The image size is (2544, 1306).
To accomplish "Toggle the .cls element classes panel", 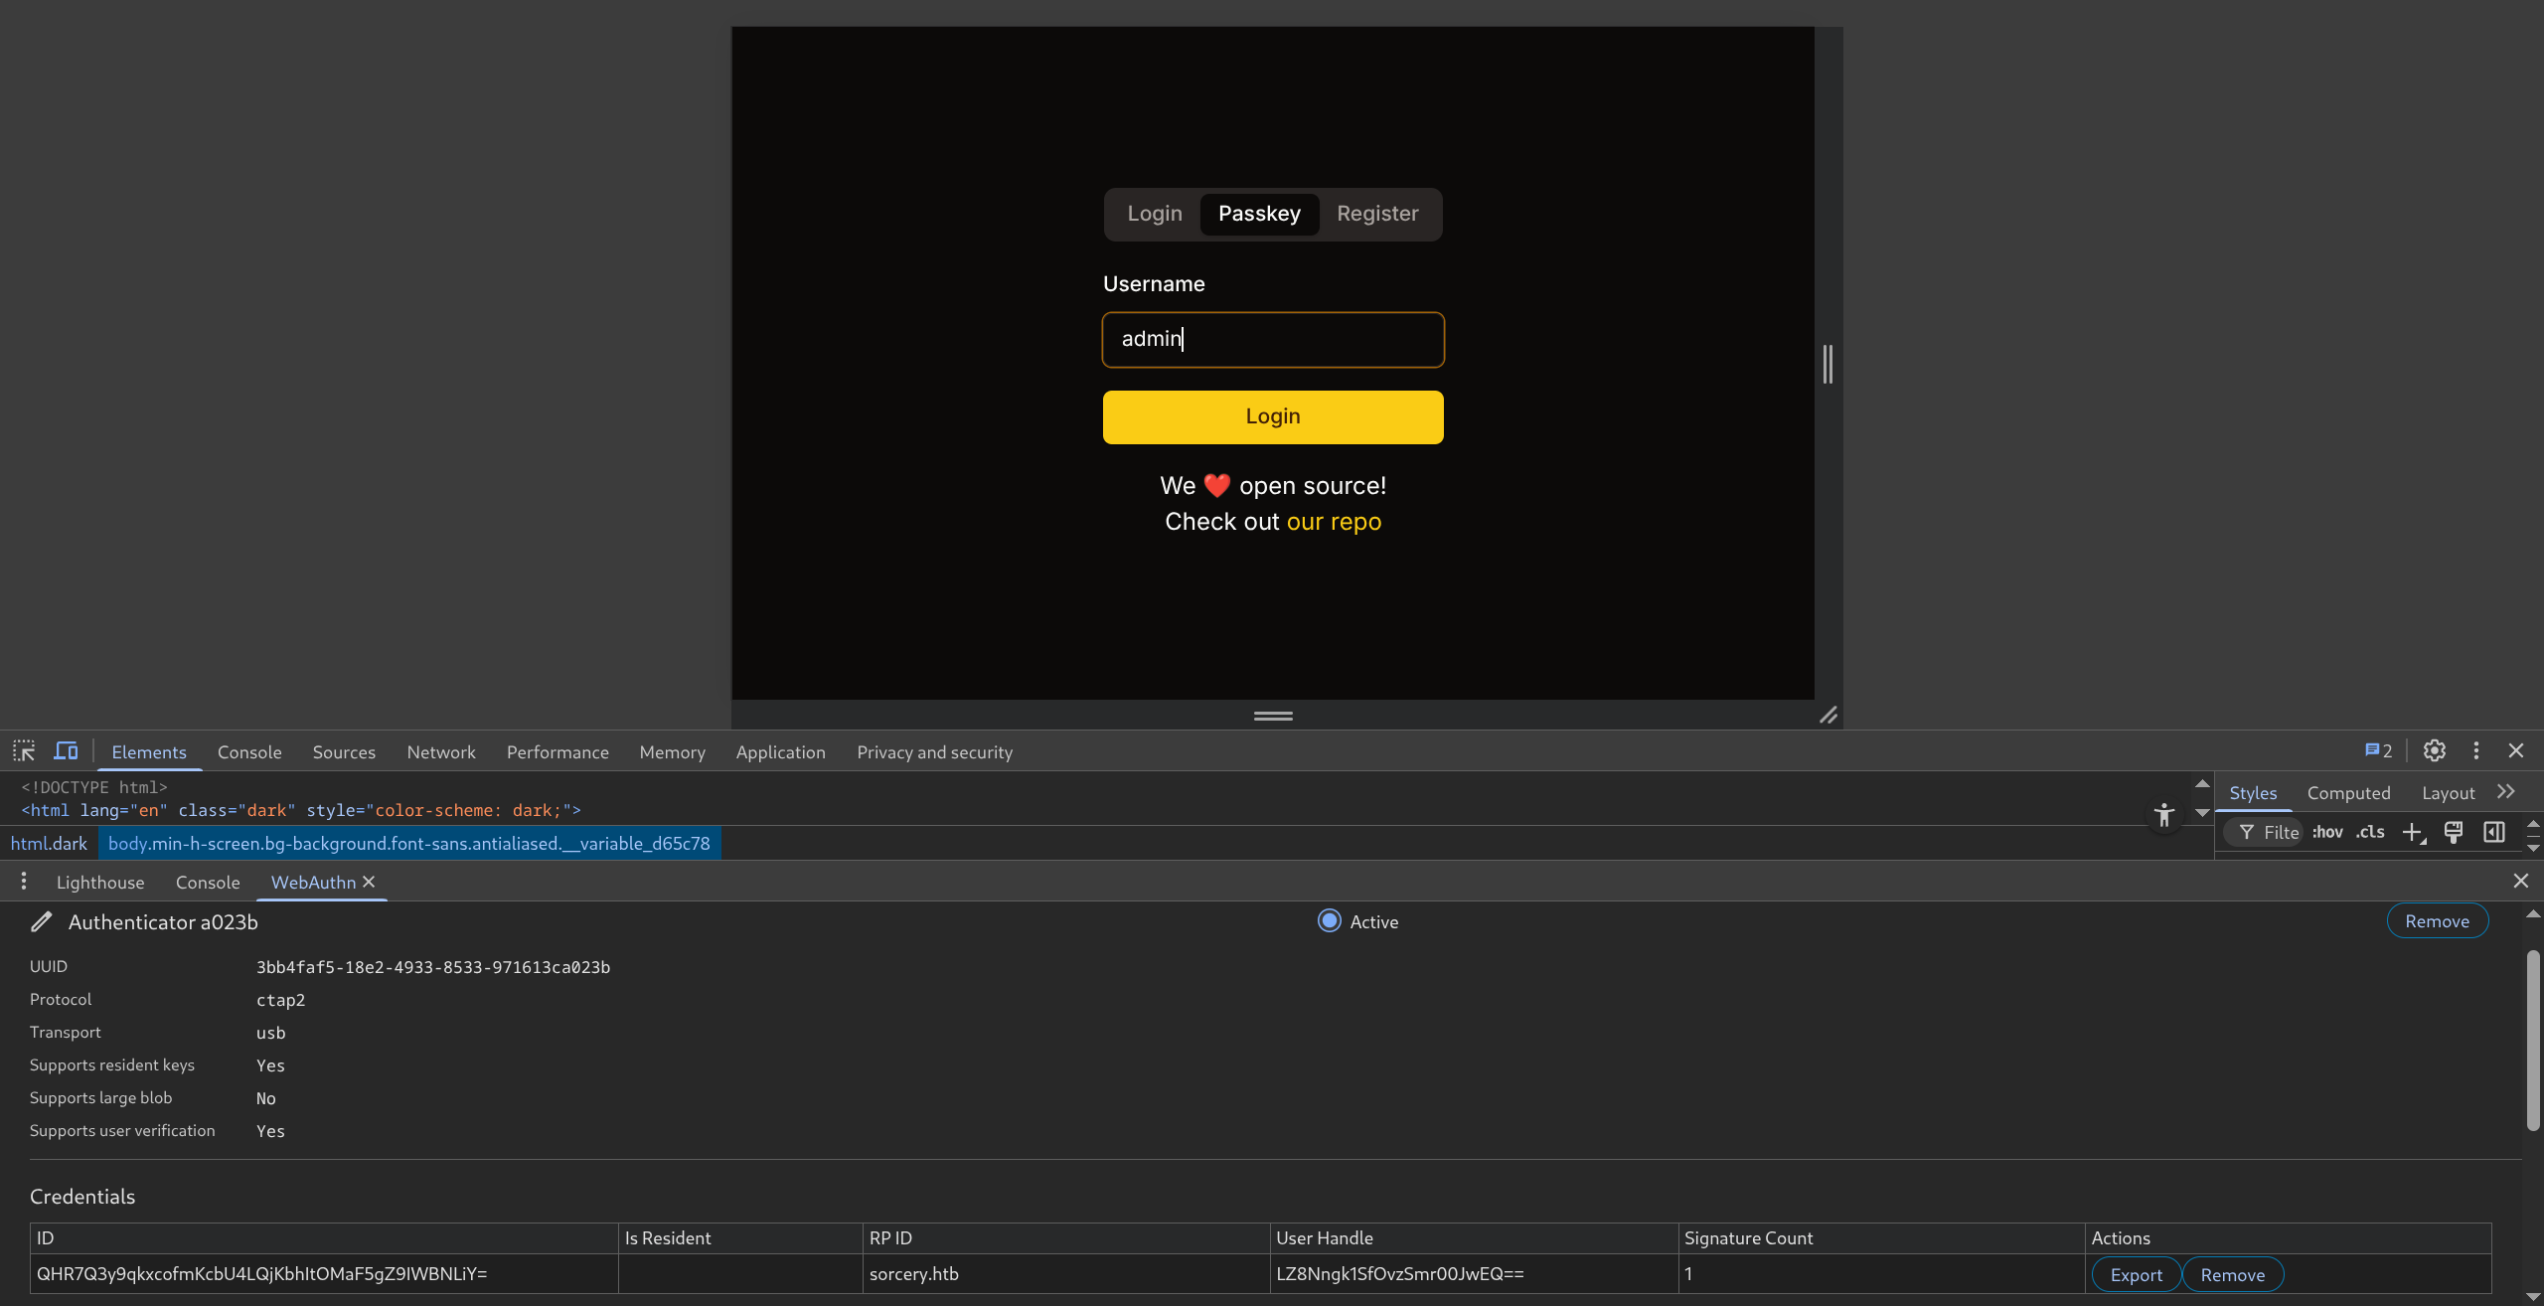I will pos(2370,833).
